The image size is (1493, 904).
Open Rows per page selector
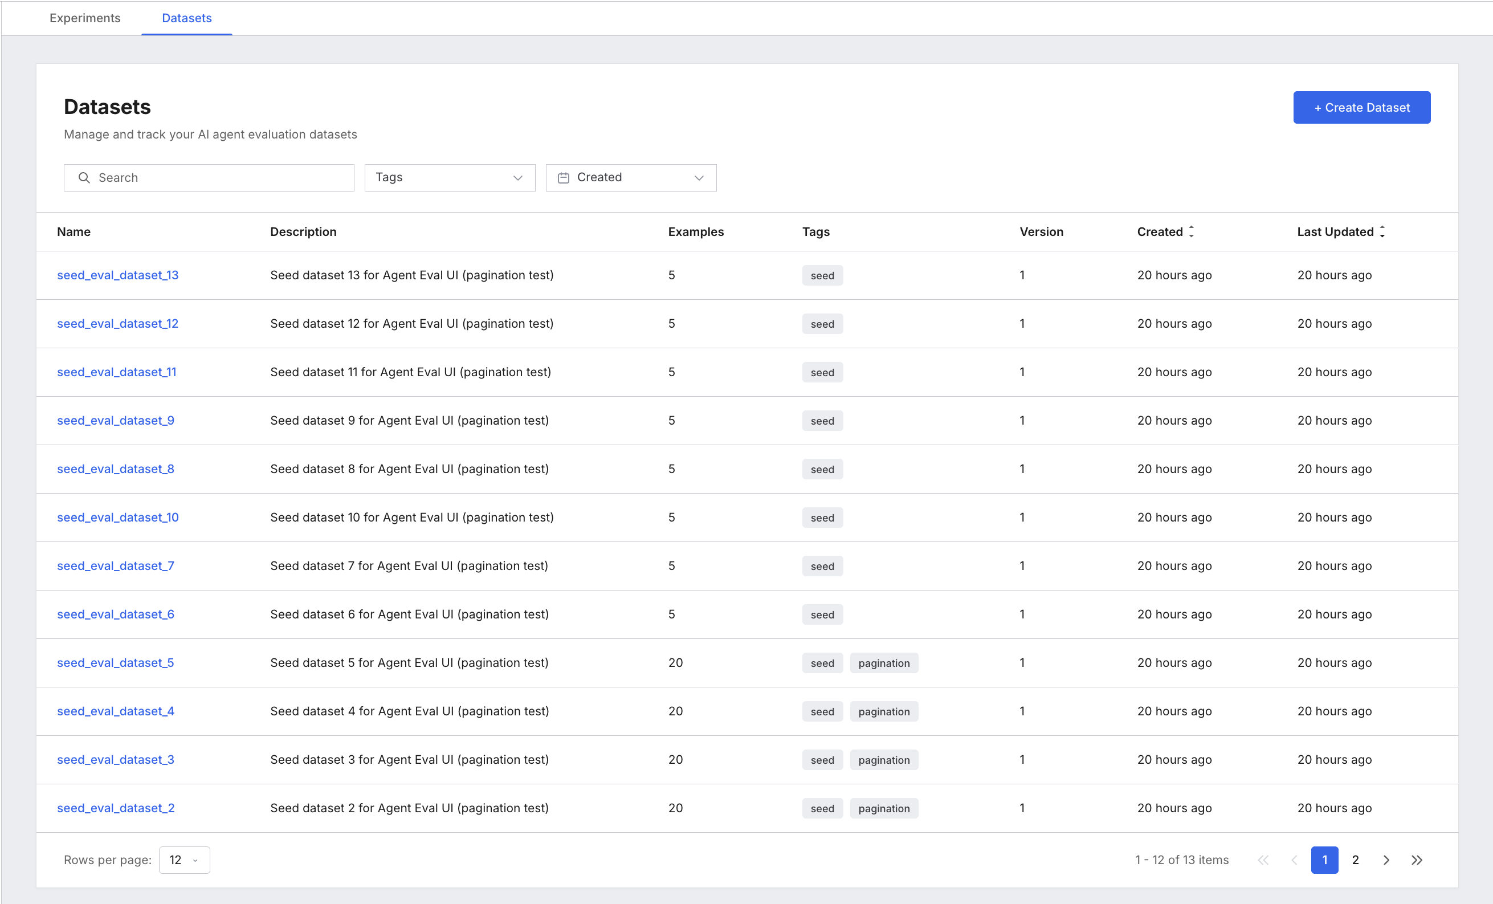(184, 860)
